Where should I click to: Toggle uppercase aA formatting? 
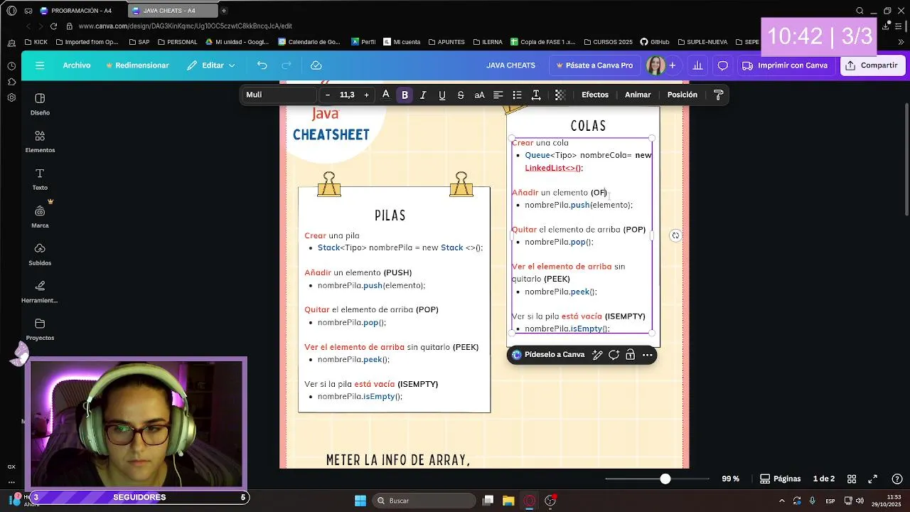click(x=480, y=95)
